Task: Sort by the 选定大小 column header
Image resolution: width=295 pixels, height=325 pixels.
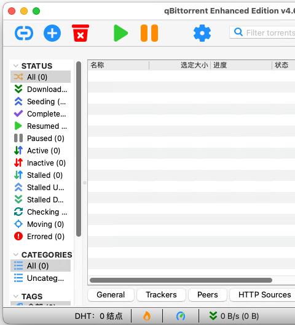Action: (179, 65)
